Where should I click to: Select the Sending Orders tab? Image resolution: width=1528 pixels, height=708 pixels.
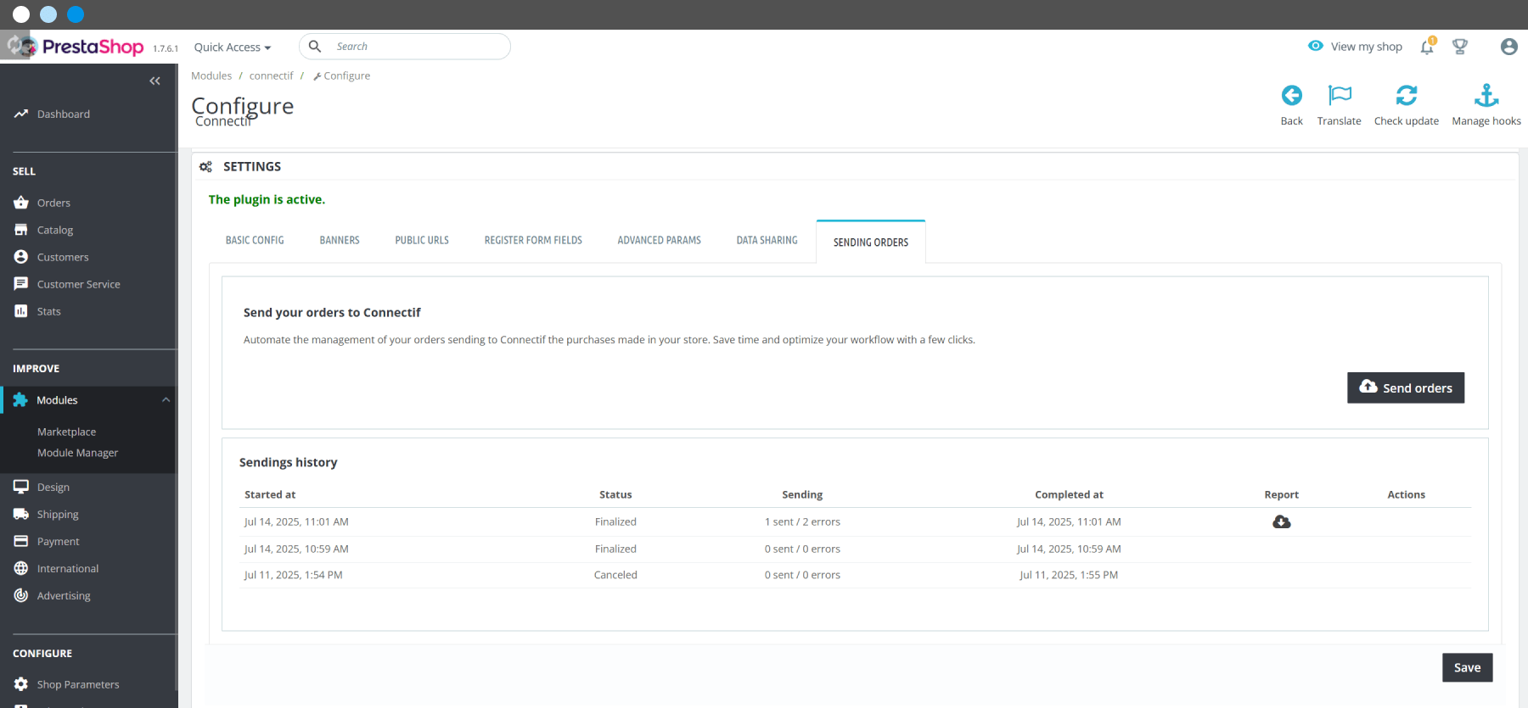[871, 243]
